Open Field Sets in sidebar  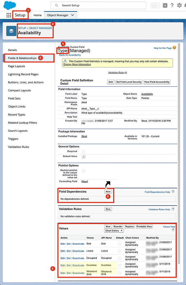click(x=14, y=98)
